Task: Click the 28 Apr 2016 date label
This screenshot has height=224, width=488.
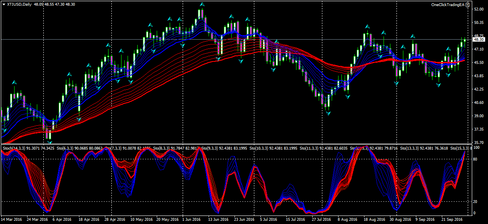Action: tap(115, 220)
